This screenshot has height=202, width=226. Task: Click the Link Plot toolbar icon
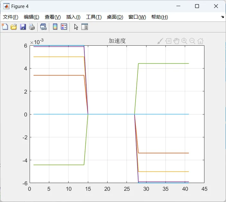(x=43, y=27)
